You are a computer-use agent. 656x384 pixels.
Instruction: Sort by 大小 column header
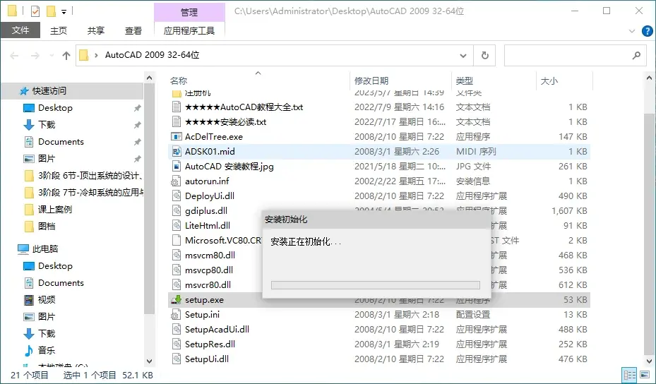tap(549, 80)
